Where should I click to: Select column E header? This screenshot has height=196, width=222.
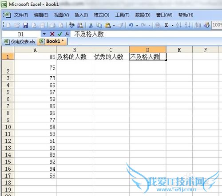[x=179, y=50]
